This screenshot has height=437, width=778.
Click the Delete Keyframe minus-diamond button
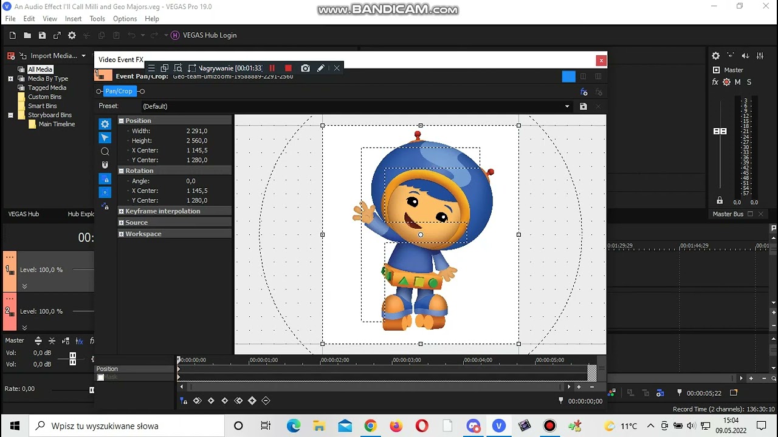266,401
